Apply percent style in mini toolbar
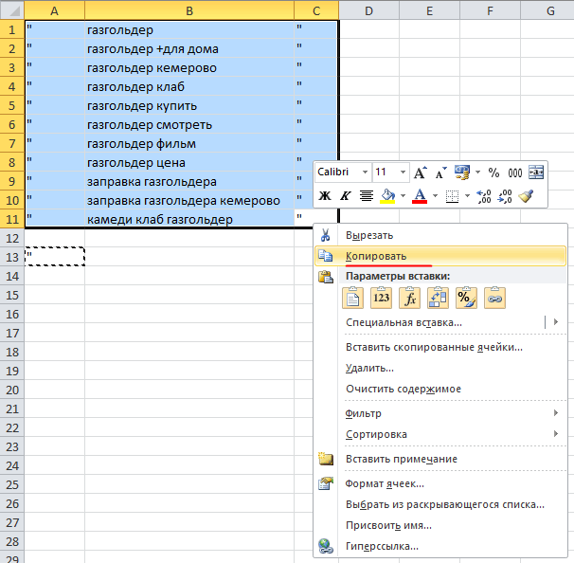574x563 pixels. click(493, 173)
